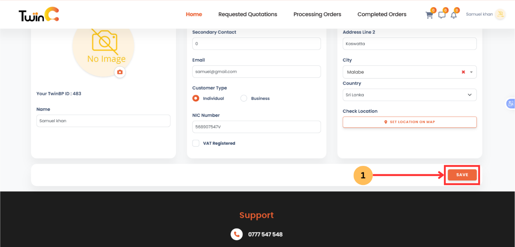This screenshot has height=247, width=515.
Task: Open the accessibility widget on the right edge
Action: tap(511, 104)
